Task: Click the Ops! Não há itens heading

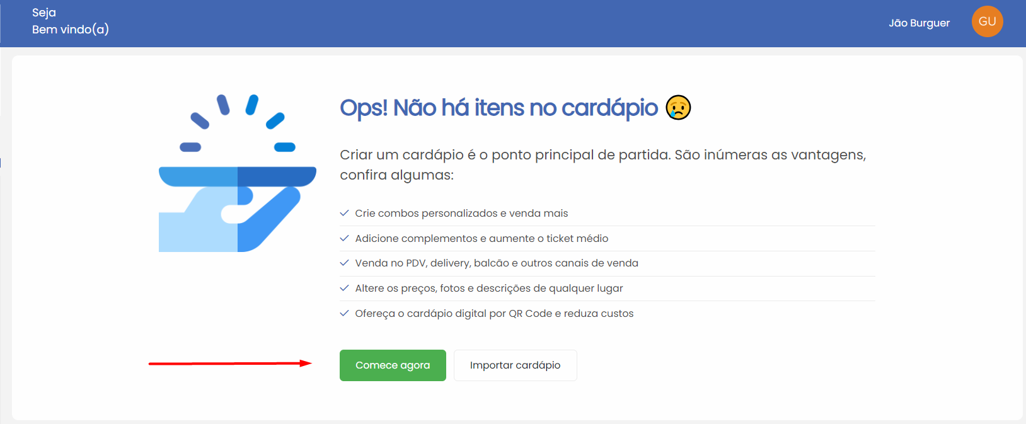Action: 499,108
